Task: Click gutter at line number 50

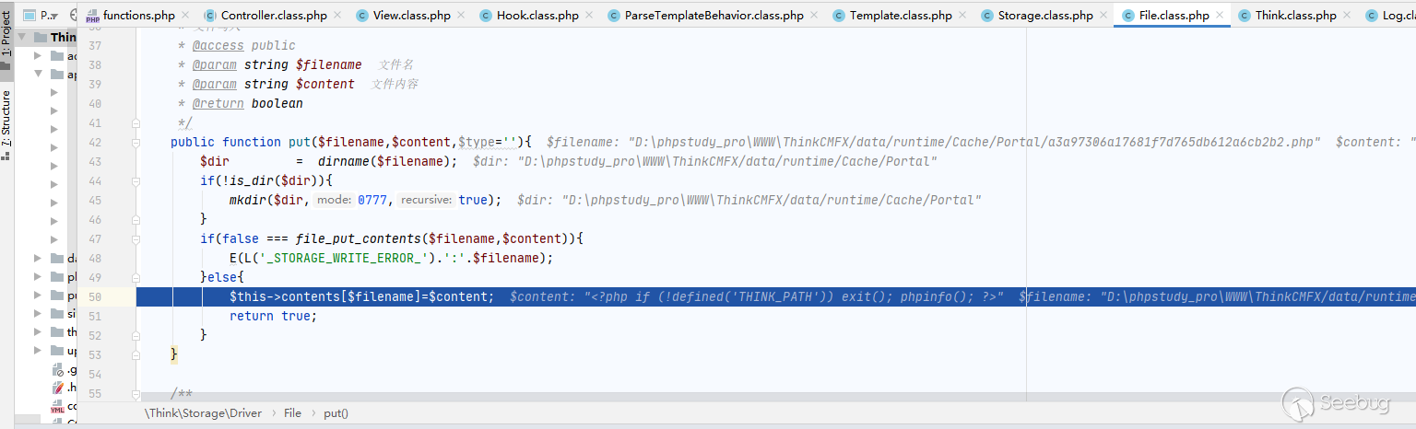Action: tap(95, 296)
